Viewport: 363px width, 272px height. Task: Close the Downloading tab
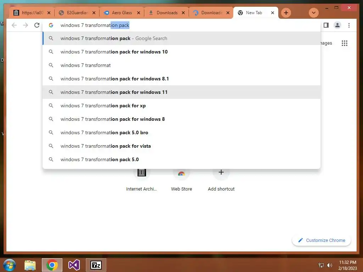(x=228, y=13)
